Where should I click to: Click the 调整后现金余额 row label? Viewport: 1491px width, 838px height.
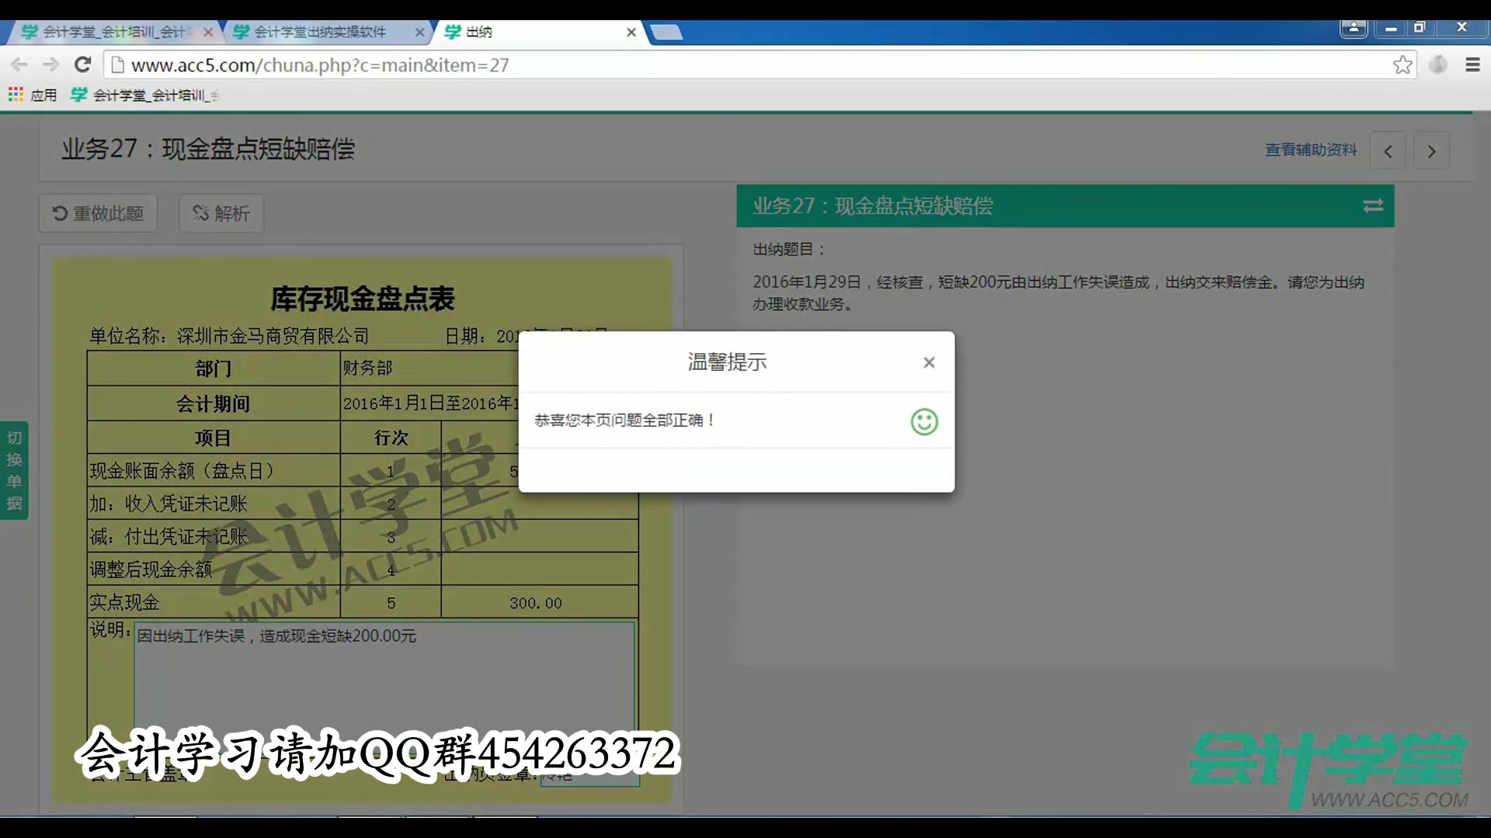coord(151,570)
